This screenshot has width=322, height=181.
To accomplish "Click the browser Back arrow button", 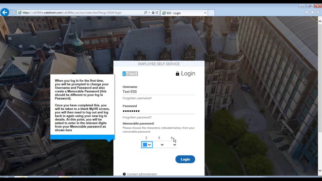I will pos(5,12).
